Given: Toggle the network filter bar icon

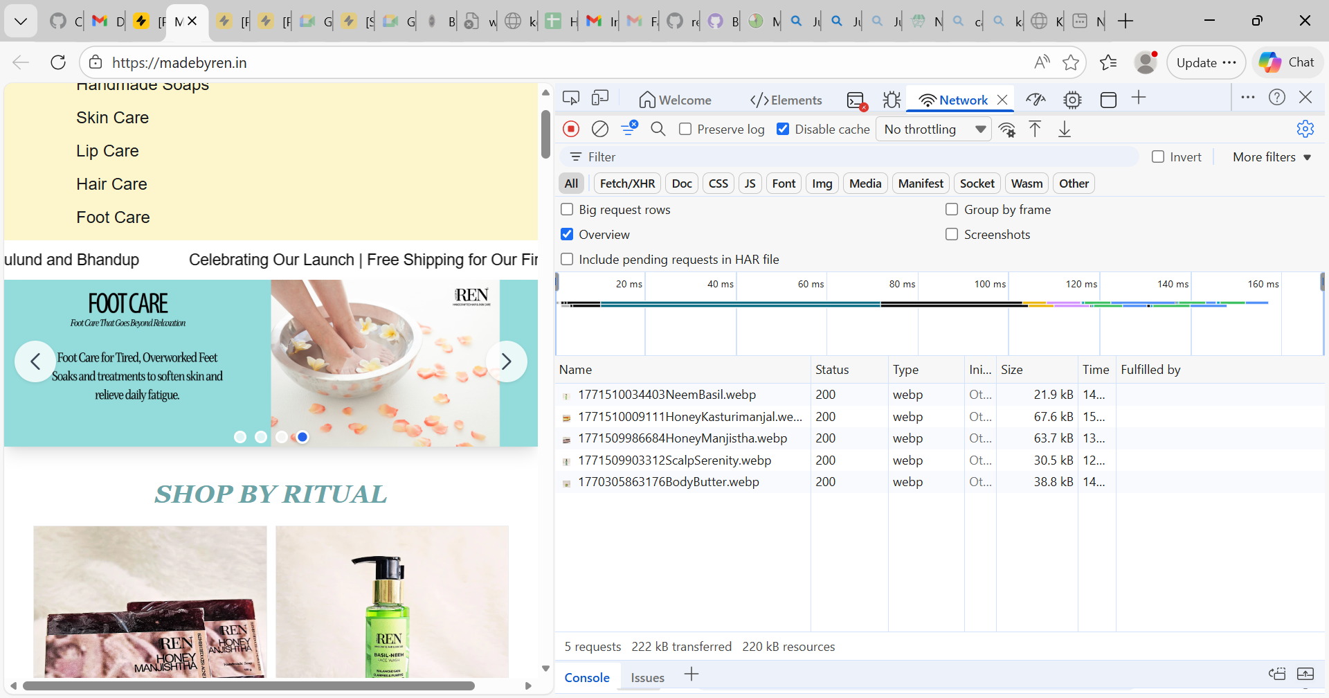Looking at the screenshot, I should 629,128.
